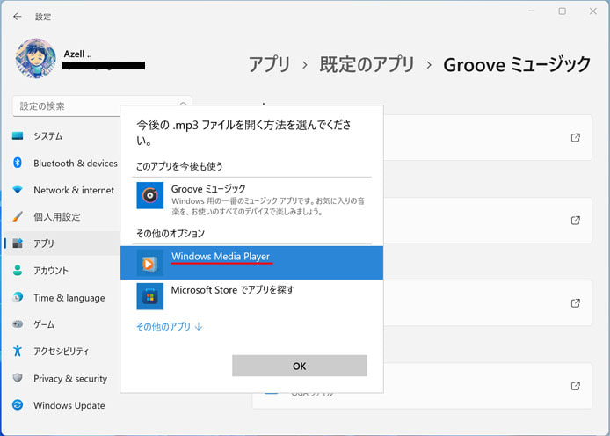This screenshot has height=436, width=610.
Task: Open the third file type external-link icon
Action: point(576,303)
